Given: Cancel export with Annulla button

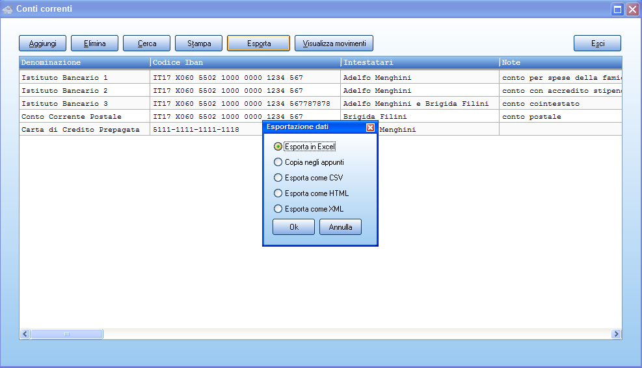Looking at the screenshot, I should [340, 227].
